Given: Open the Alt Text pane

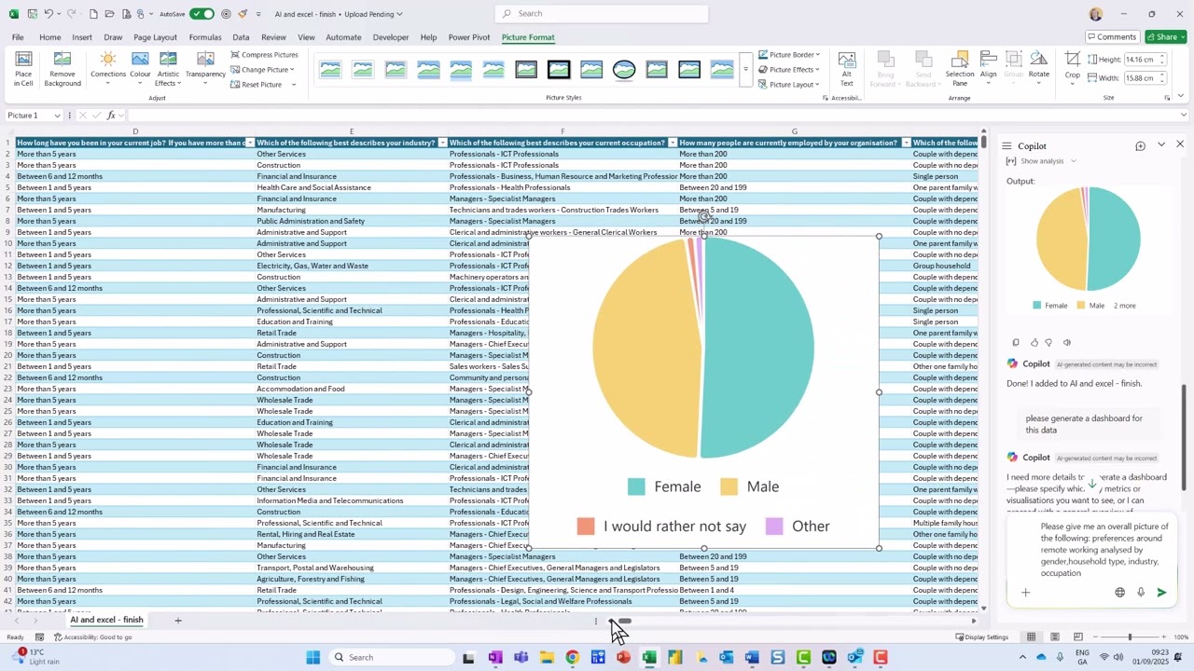Looking at the screenshot, I should (x=847, y=69).
